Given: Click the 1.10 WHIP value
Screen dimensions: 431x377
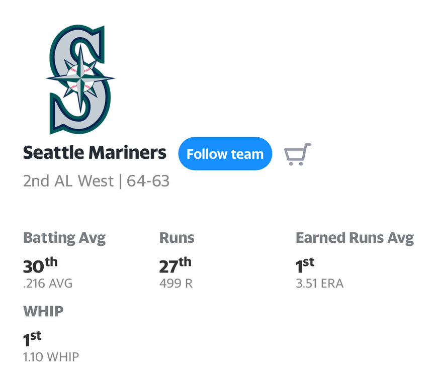Looking at the screenshot, I should (x=51, y=357).
